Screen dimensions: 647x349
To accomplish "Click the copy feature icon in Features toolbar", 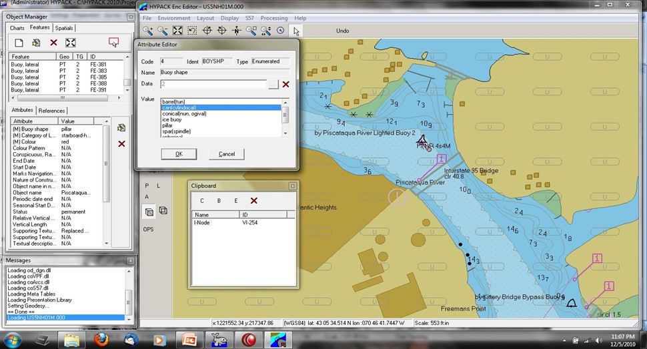I will pos(36,43).
